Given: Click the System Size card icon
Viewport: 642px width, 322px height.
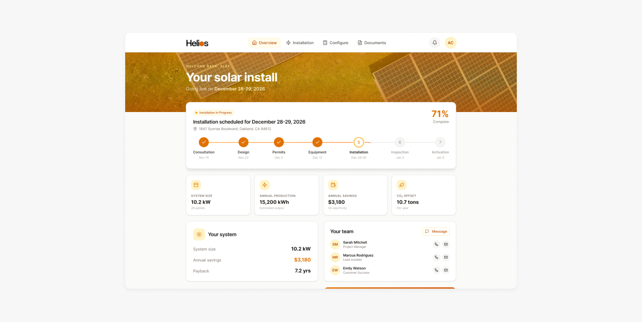Looking at the screenshot, I should tap(196, 185).
